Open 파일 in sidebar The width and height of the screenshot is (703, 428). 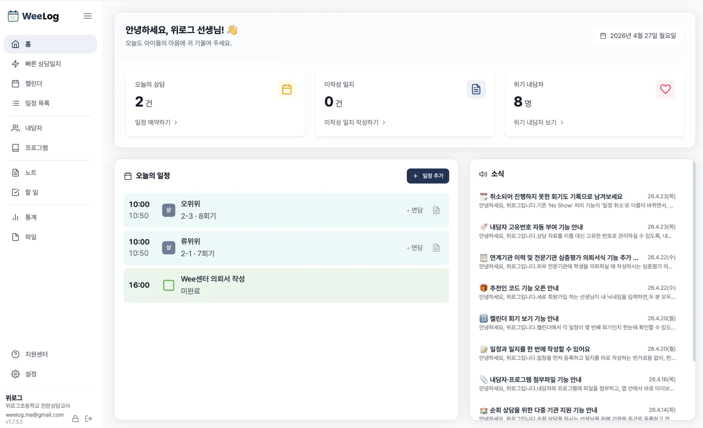(x=50, y=237)
